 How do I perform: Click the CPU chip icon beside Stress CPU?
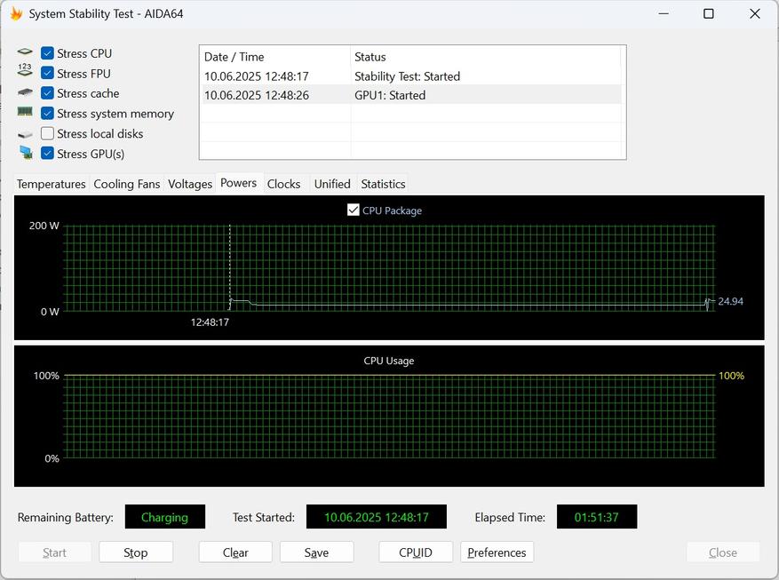pyautogui.click(x=25, y=52)
